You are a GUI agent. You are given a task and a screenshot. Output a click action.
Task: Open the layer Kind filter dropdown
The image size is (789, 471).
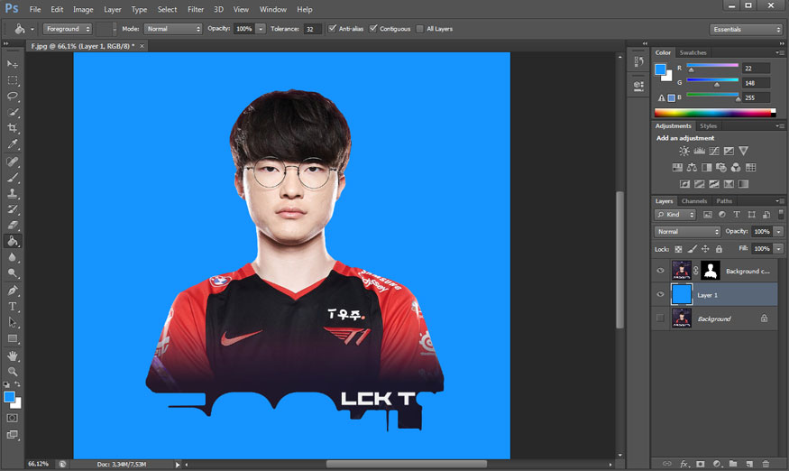coord(674,215)
